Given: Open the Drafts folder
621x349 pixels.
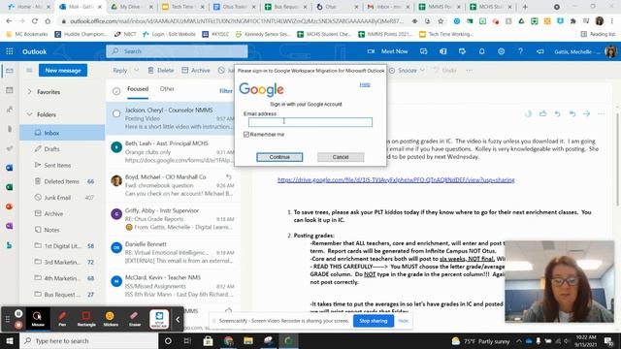Looking at the screenshot, I should pyautogui.click(x=62, y=149).
